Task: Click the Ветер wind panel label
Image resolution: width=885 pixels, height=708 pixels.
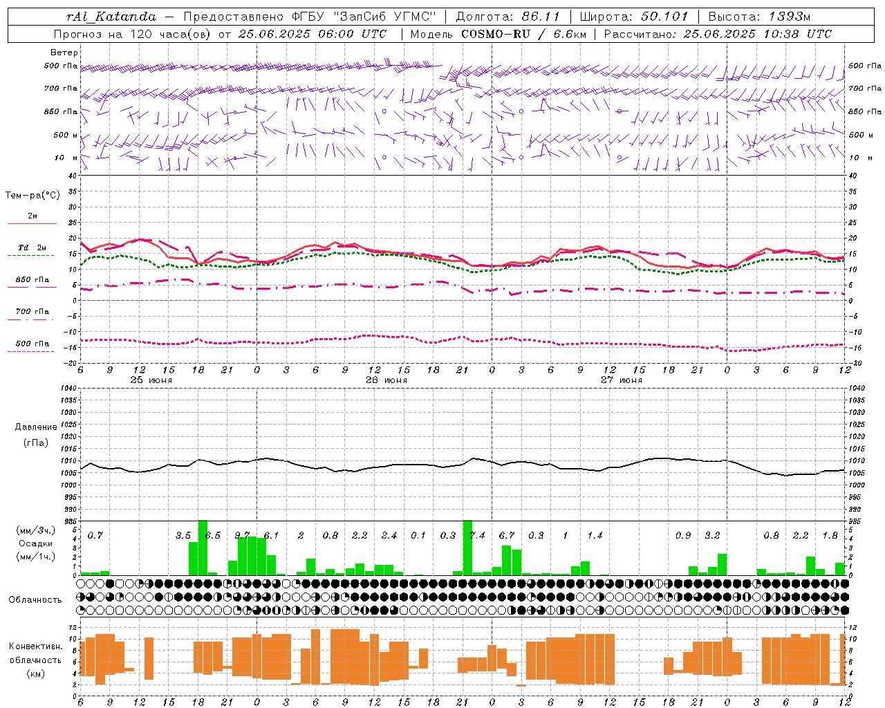Action: [x=64, y=53]
